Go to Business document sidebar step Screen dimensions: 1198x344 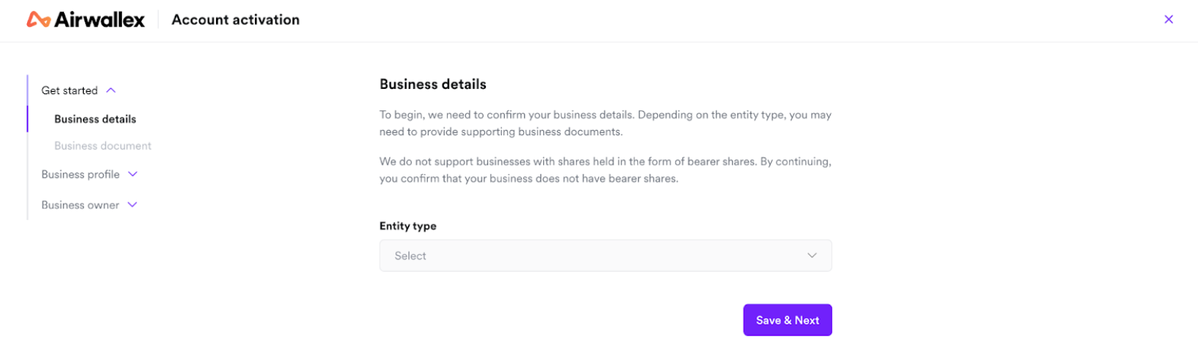point(103,146)
